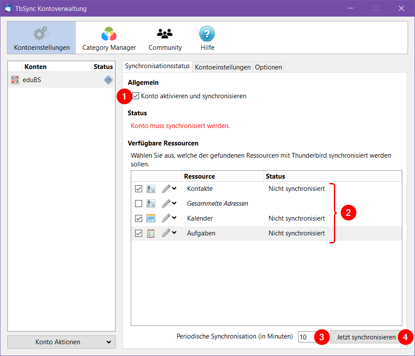Toggle 'Konto aktivieren und synchronisieren' checkbox
The image size is (415, 356).
(x=136, y=96)
